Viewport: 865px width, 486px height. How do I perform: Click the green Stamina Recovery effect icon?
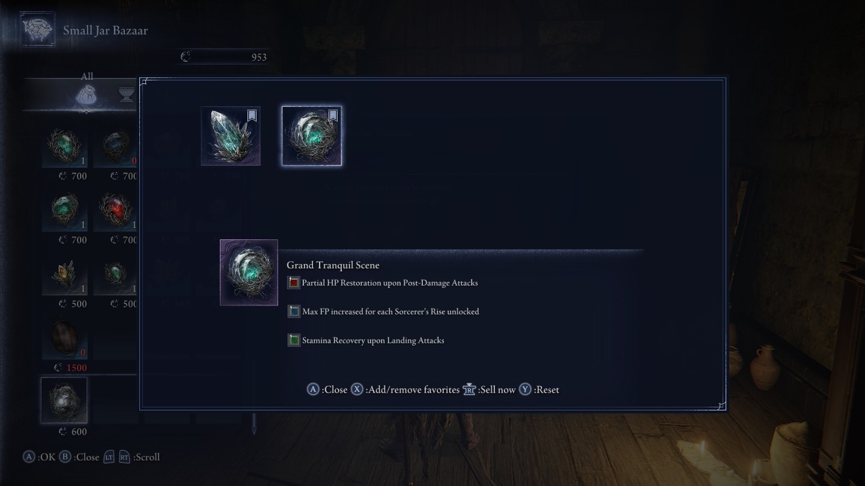click(294, 340)
